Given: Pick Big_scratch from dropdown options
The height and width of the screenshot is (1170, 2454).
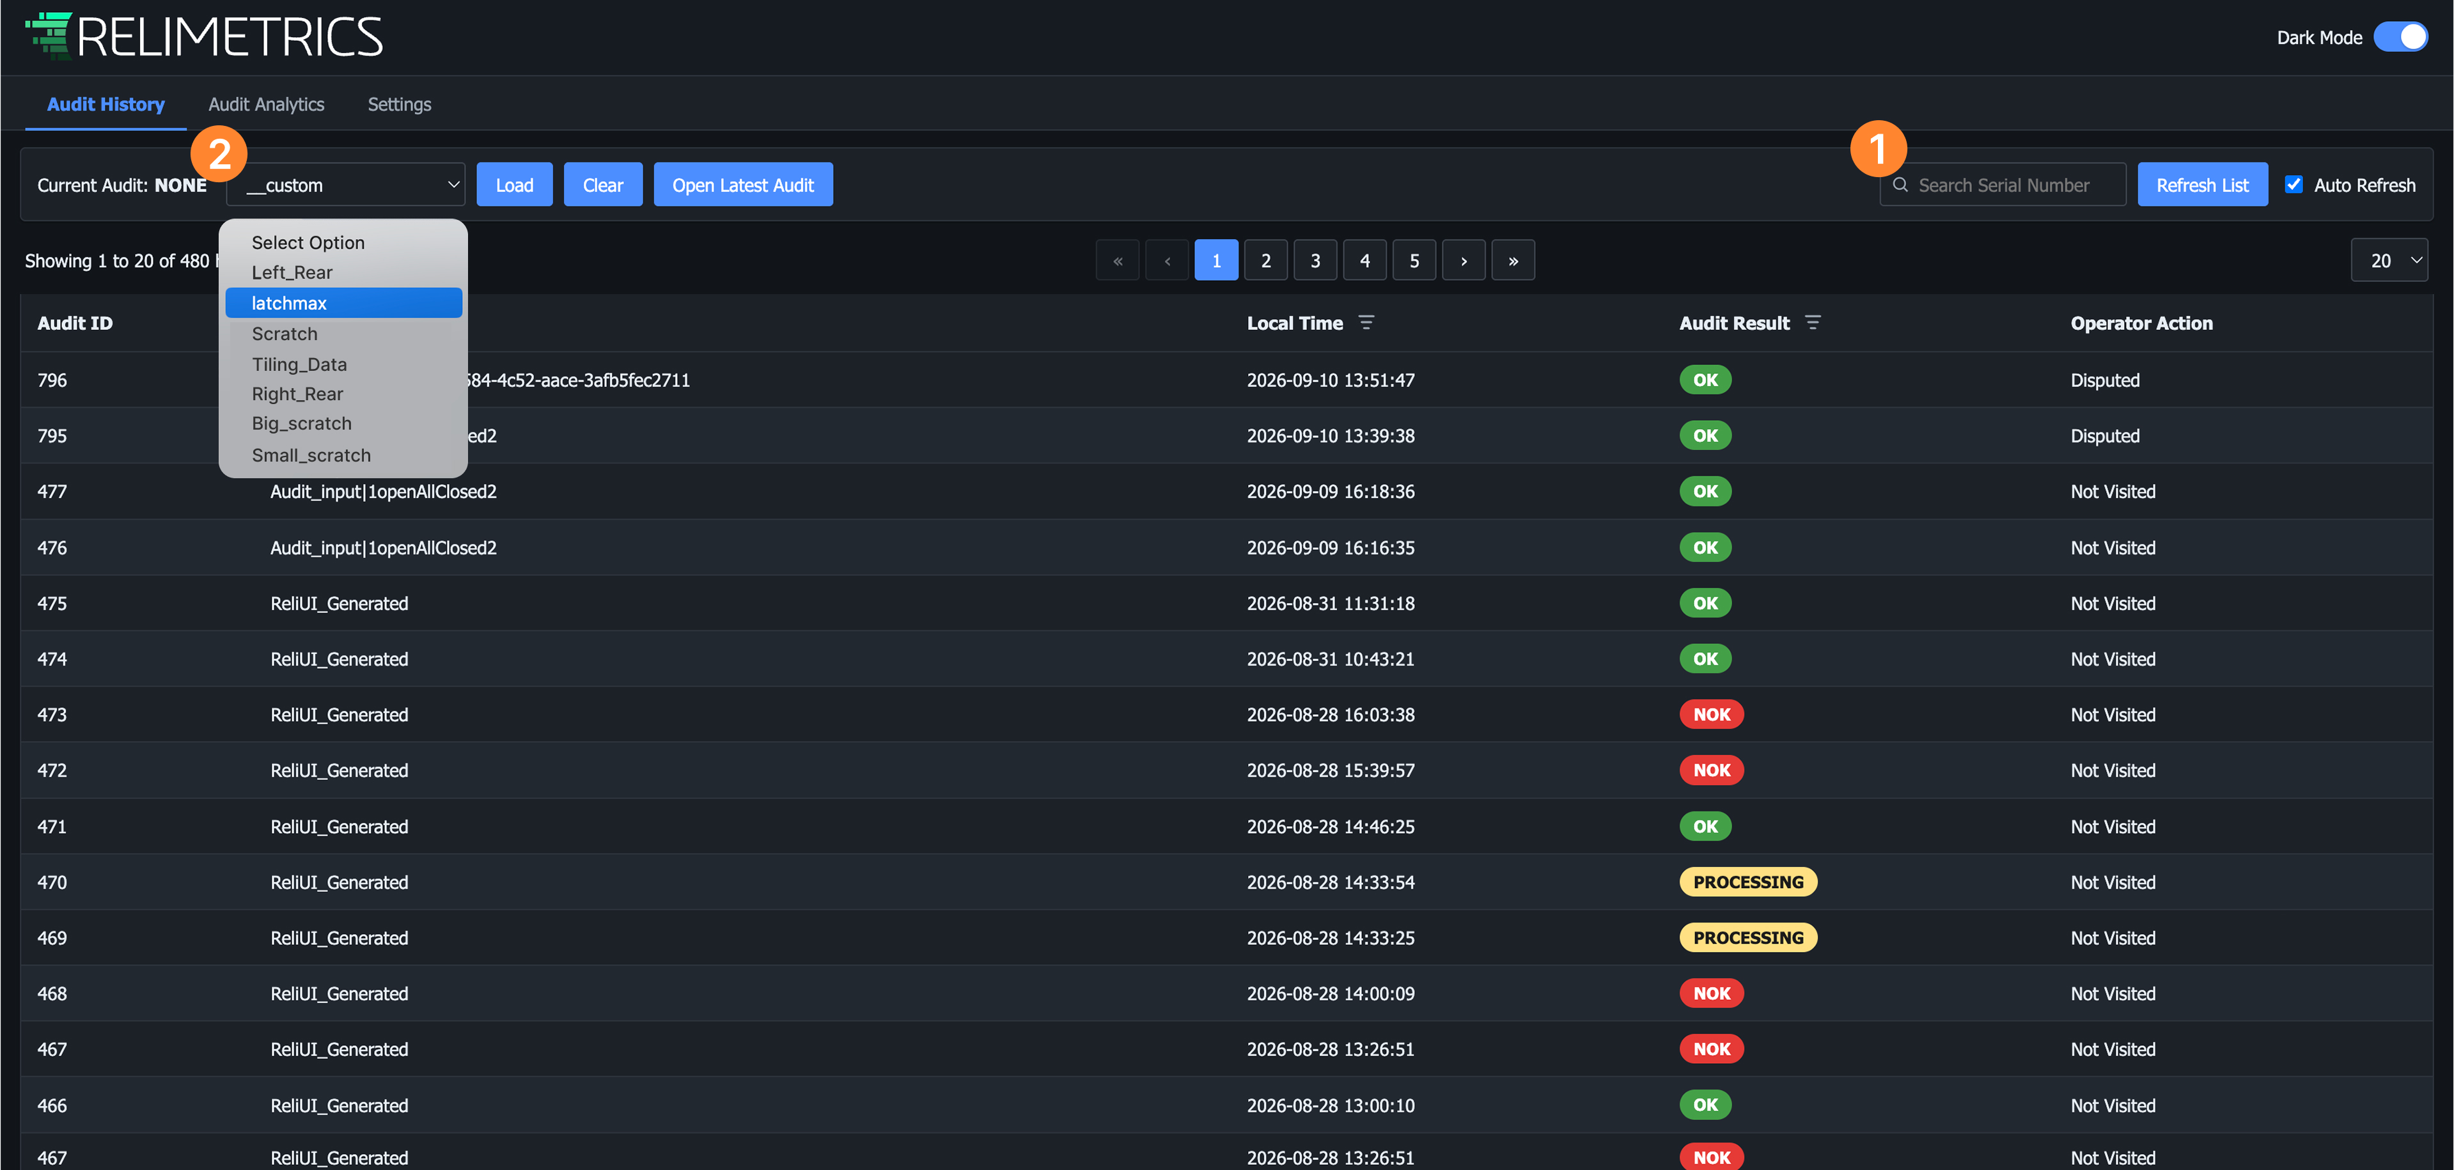Looking at the screenshot, I should tap(344, 423).
